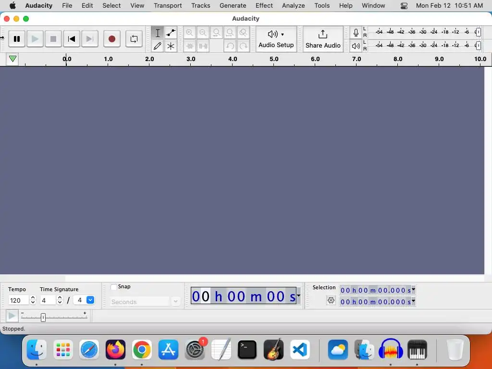This screenshot has width=492, height=369.
Task: Click the Redo arrow icon
Action: coord(243,46)
